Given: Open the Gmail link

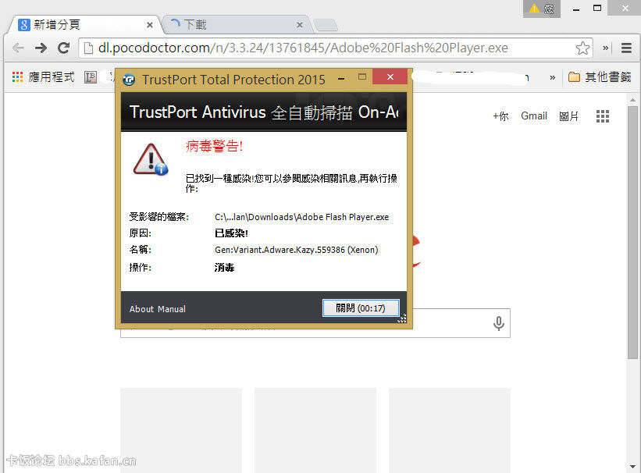Looking at the screenshot, I should coord(534,116).
